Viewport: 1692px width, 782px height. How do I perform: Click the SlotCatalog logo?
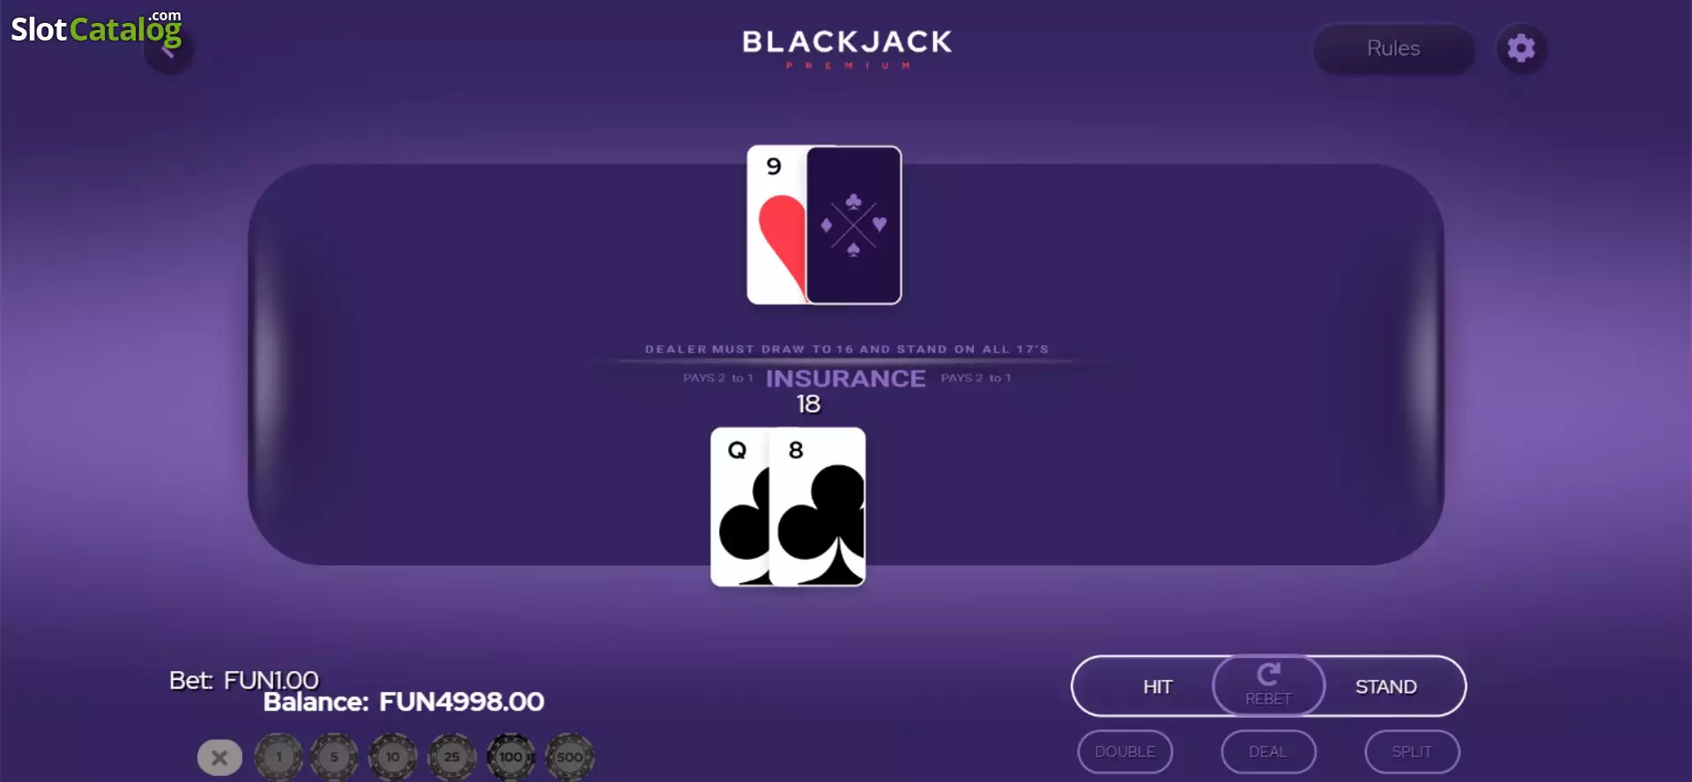point(96,28)
